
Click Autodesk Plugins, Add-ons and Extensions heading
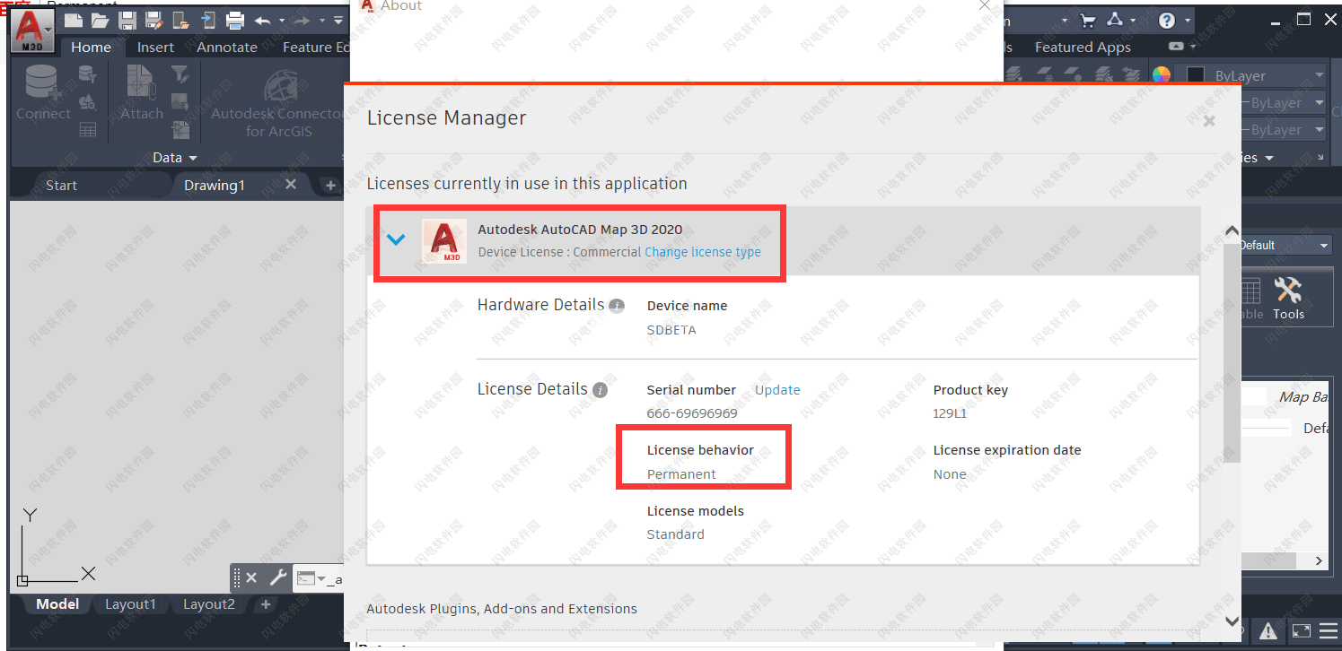tap(502, 609)
